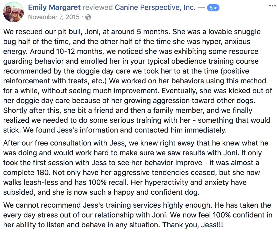277x233 pixels.
Task: Open the three-dot post options menu
Action: pyautogui.click(x=272, y=6)
